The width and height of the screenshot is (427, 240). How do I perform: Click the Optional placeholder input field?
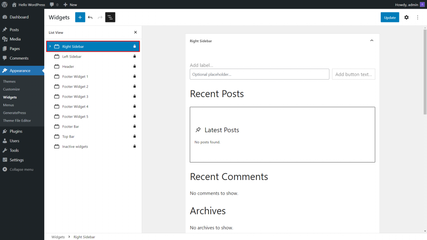[x=259, y=74]
